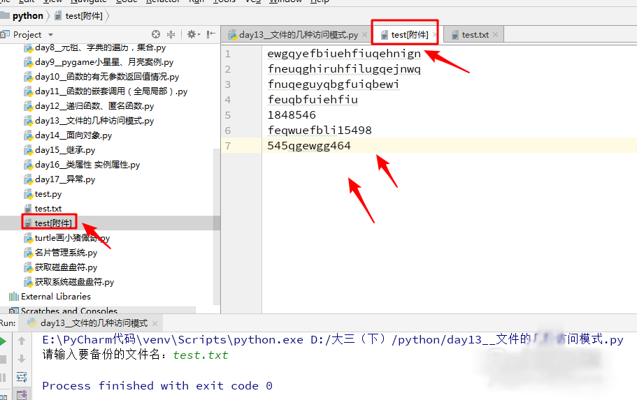The height and width of the screenshot is (400, 637).
Task: Switch to test.txt editor tab
Action: point(475,35)
